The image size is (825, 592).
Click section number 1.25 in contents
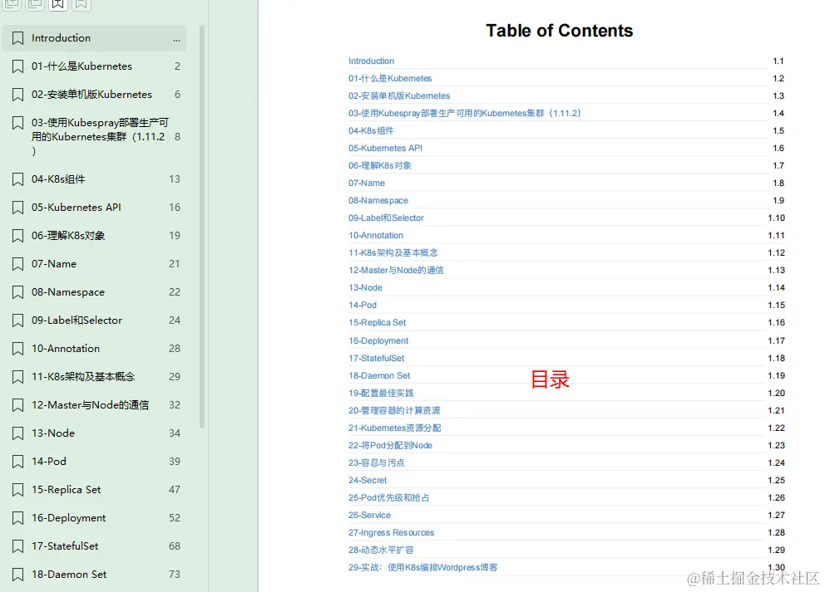[776, 480]
